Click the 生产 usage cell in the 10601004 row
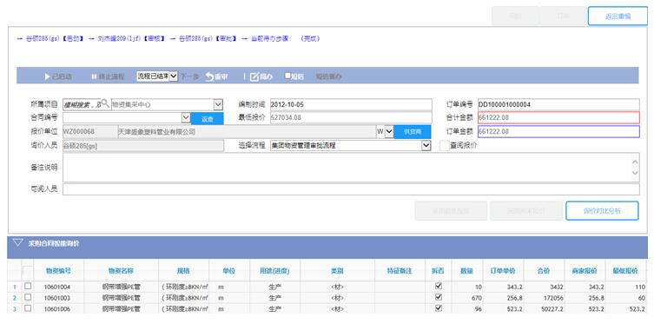 (274, 287)
